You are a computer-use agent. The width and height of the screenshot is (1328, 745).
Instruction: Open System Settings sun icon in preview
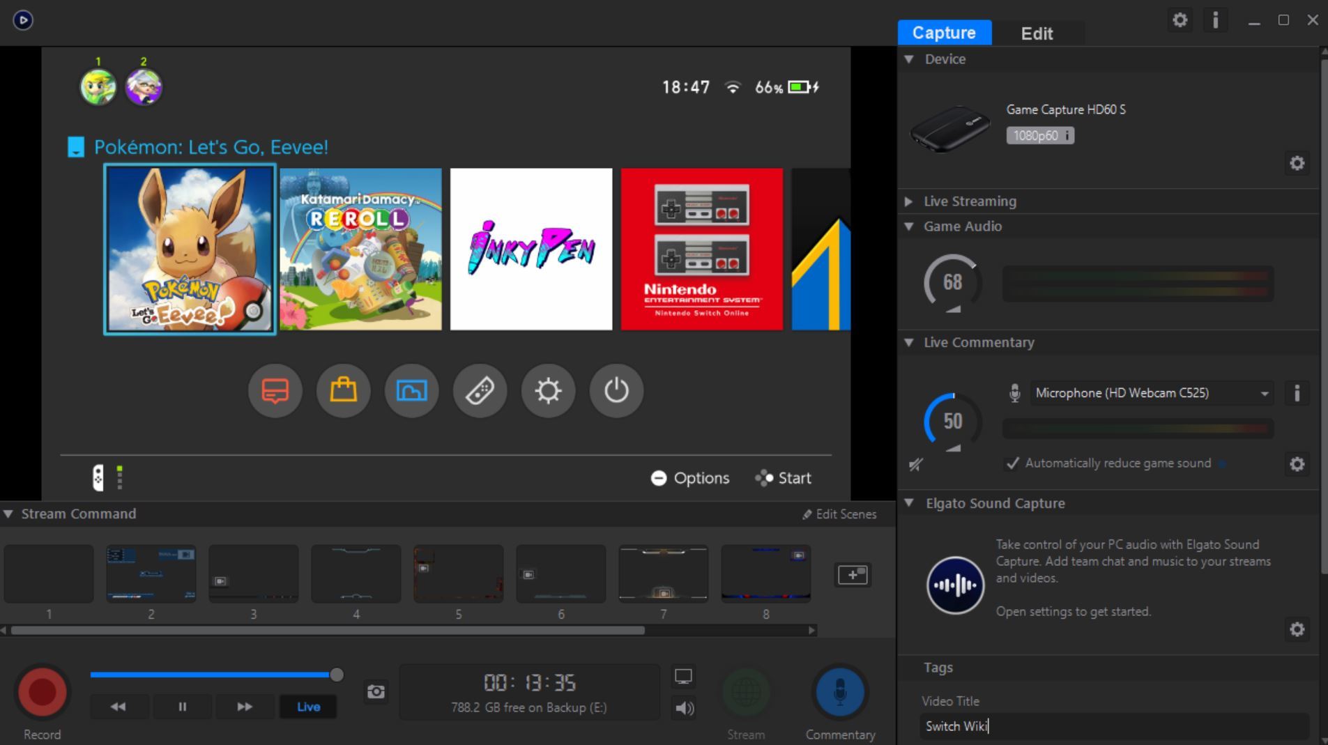coord(548,390)
